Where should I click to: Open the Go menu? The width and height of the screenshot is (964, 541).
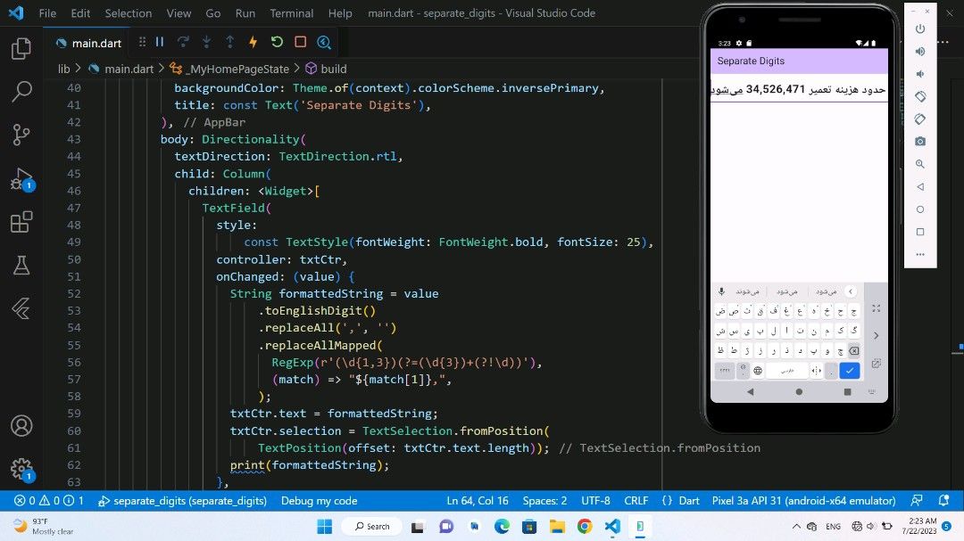pos(212,12)
